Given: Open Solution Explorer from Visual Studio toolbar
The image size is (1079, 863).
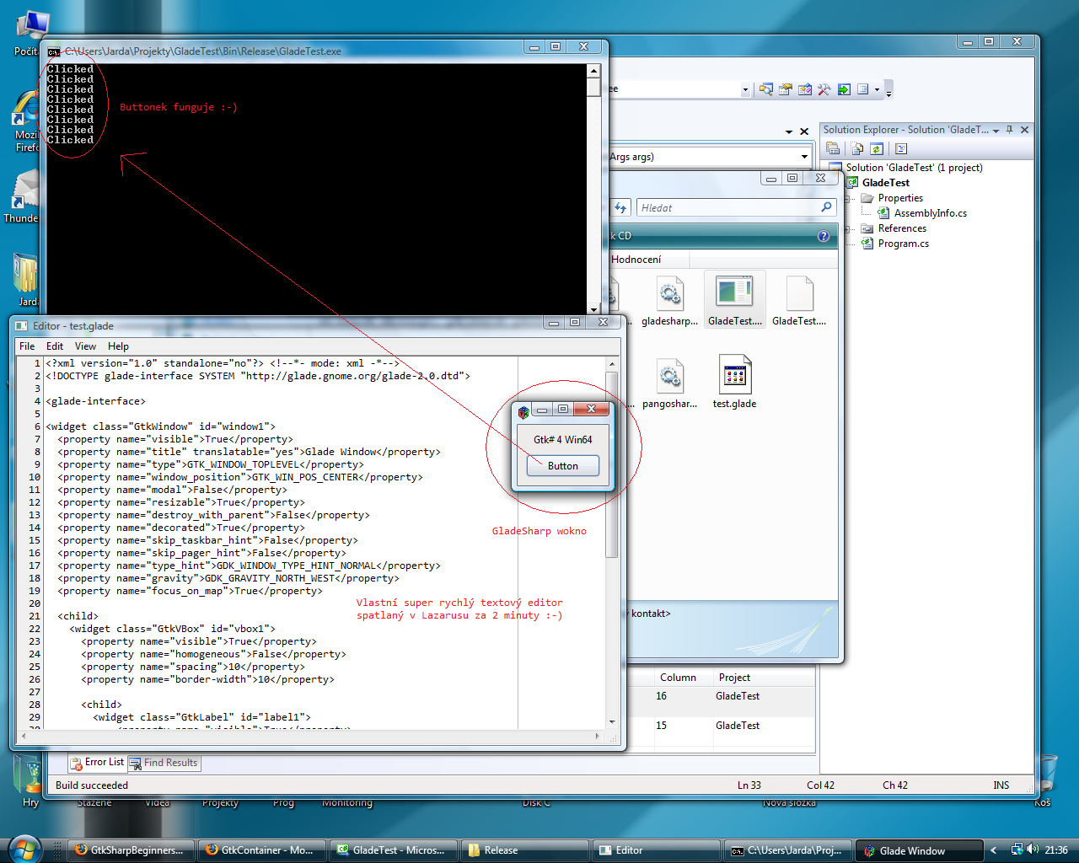Looking at the screenshot, I should (x=765, y=89).
